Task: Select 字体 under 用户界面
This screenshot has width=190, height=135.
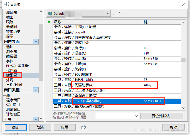Action: coord(10,61)
